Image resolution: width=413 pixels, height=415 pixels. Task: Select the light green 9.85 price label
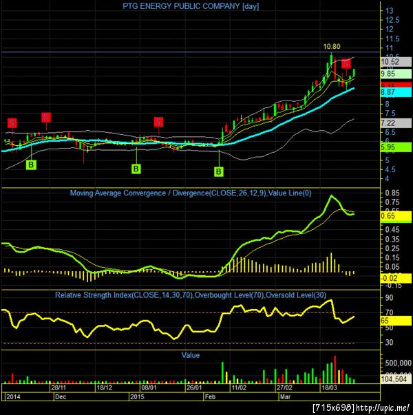point(396,74)
